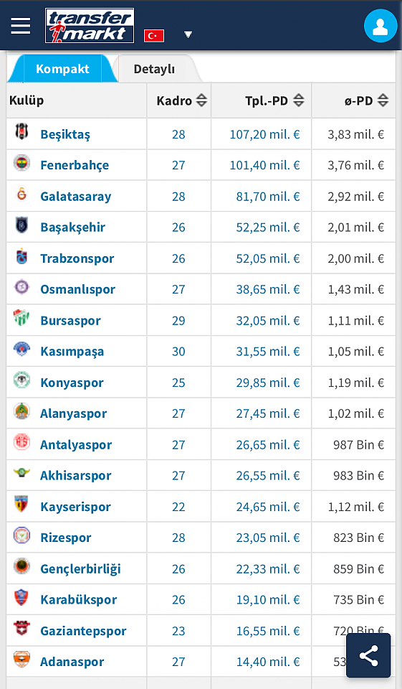402x689 pixels.
Task: Open the Osmanlıspor club link
Action: click(x=77, y=289)
